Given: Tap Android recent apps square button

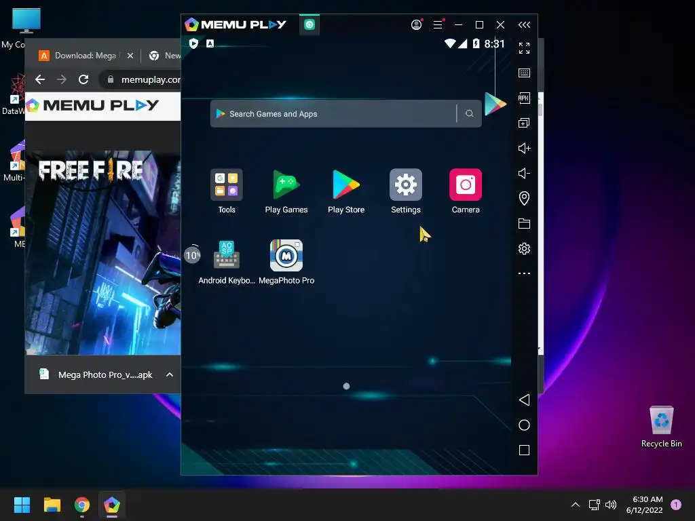Looking at the screenshot, I should pos(524,450).
